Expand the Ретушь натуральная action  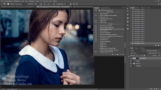click(x=99, y=33)
